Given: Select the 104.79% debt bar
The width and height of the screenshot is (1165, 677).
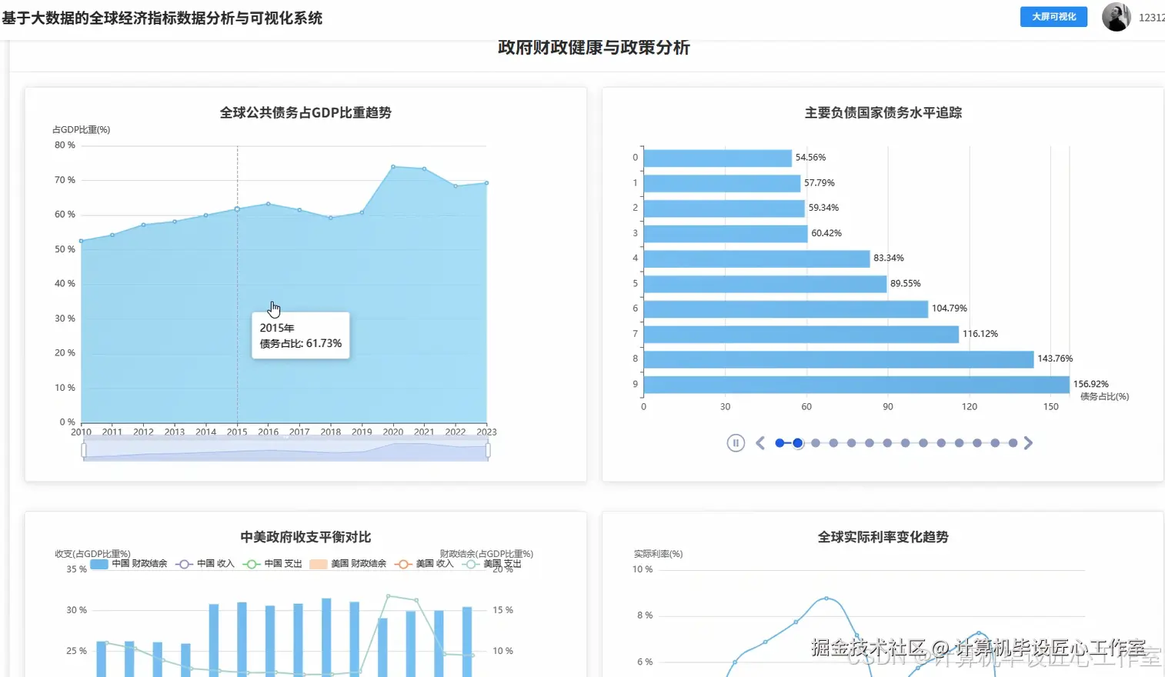Looking at the screenshot, I should click(786, 308).
